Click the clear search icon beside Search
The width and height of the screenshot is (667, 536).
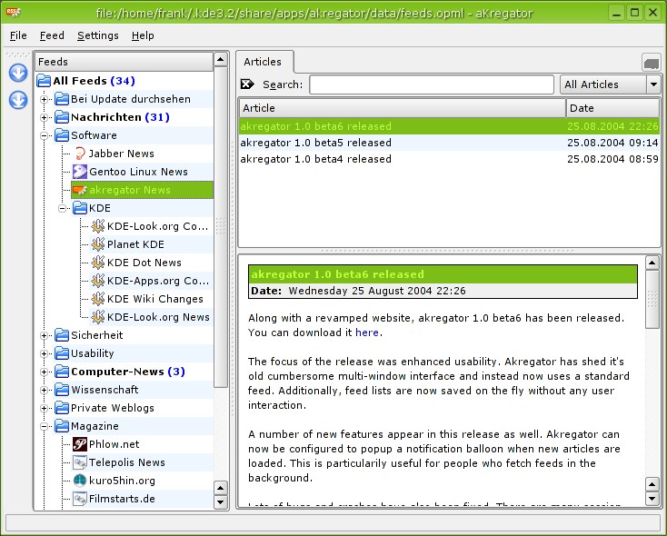click(247, 84)
